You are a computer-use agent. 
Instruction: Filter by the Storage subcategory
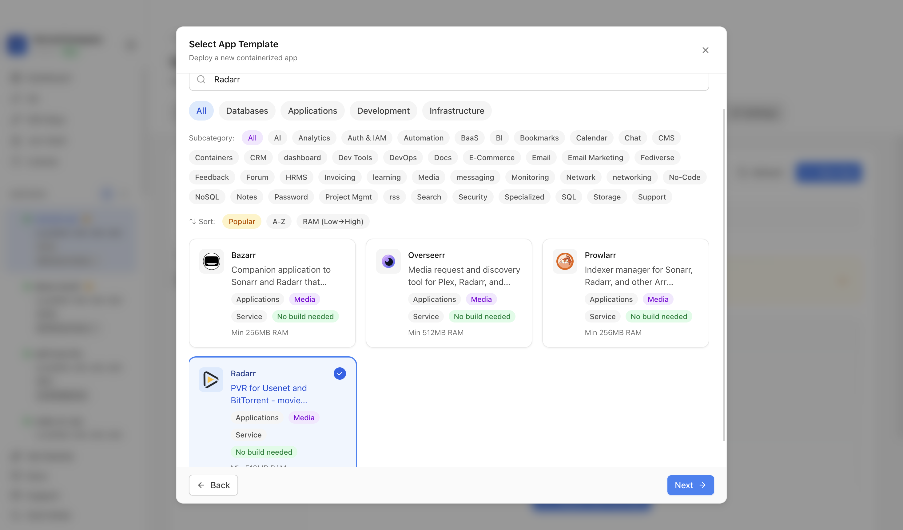click(607, 197)
